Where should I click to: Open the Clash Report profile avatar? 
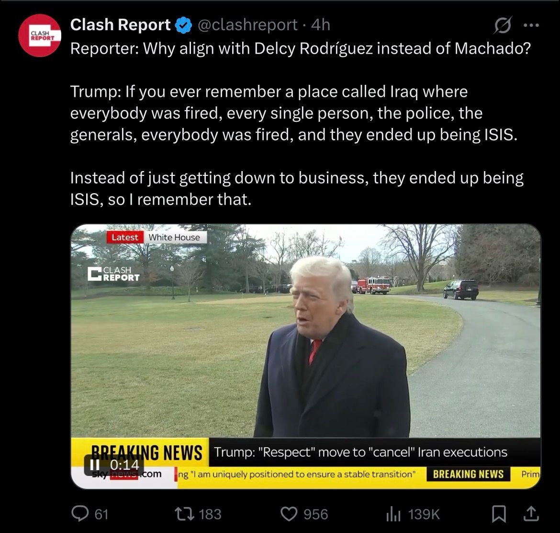tap(40, 36)
